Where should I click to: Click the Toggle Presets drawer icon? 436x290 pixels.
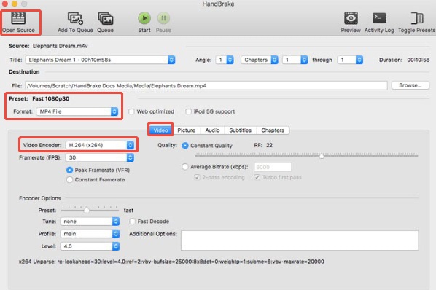pyautogui.click(x=417, y=18)
